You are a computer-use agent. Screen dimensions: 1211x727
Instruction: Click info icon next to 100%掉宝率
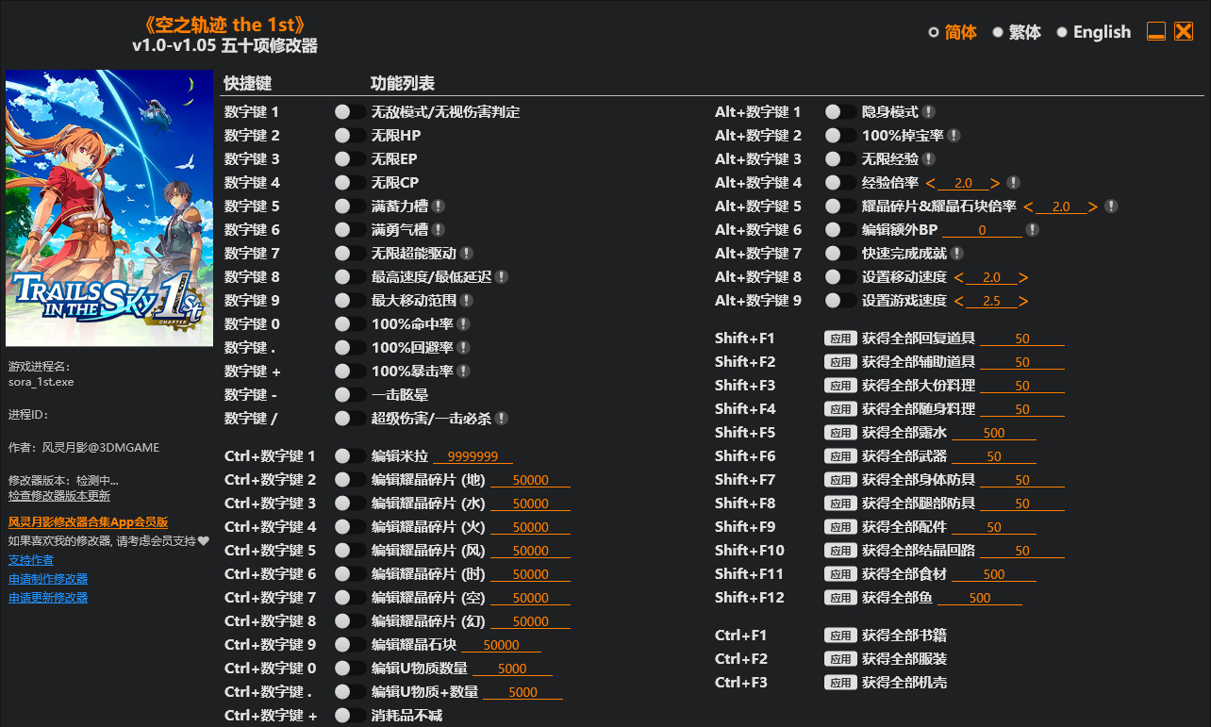954,136
